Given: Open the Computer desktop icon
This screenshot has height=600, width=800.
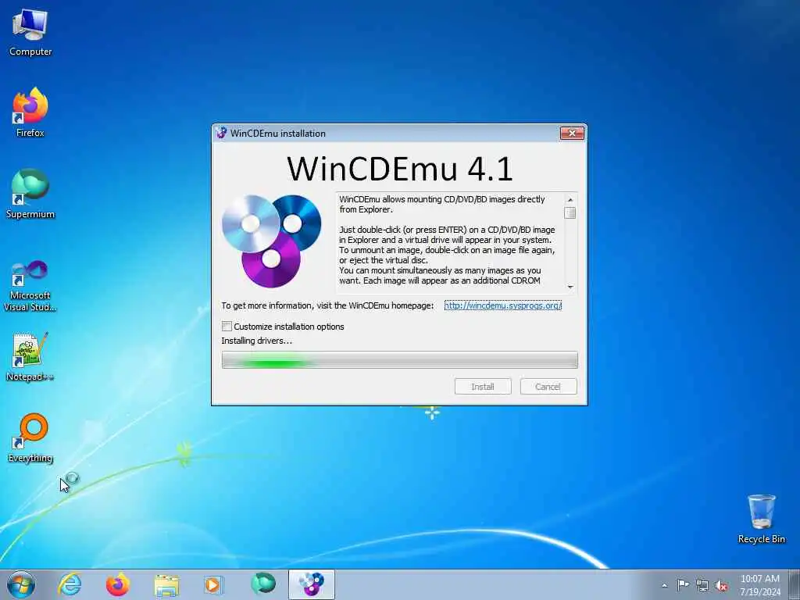Looking at the screenshot, I should [x=30, y=33].
